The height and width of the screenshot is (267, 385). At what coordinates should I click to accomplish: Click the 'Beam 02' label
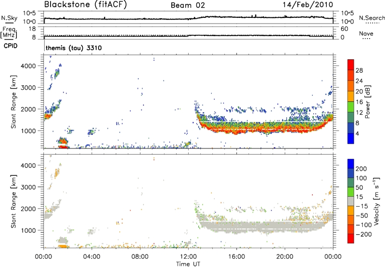pyautogui.click(x=188, y=5)
